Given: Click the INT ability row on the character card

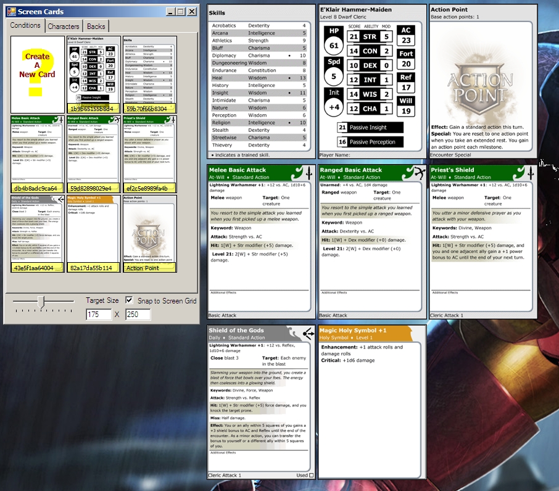Looking at the screenshot, I should coord(370,80).
